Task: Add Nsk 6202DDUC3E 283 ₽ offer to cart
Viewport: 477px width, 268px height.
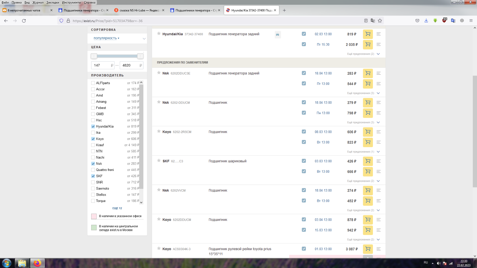Action: coord(368,73)
